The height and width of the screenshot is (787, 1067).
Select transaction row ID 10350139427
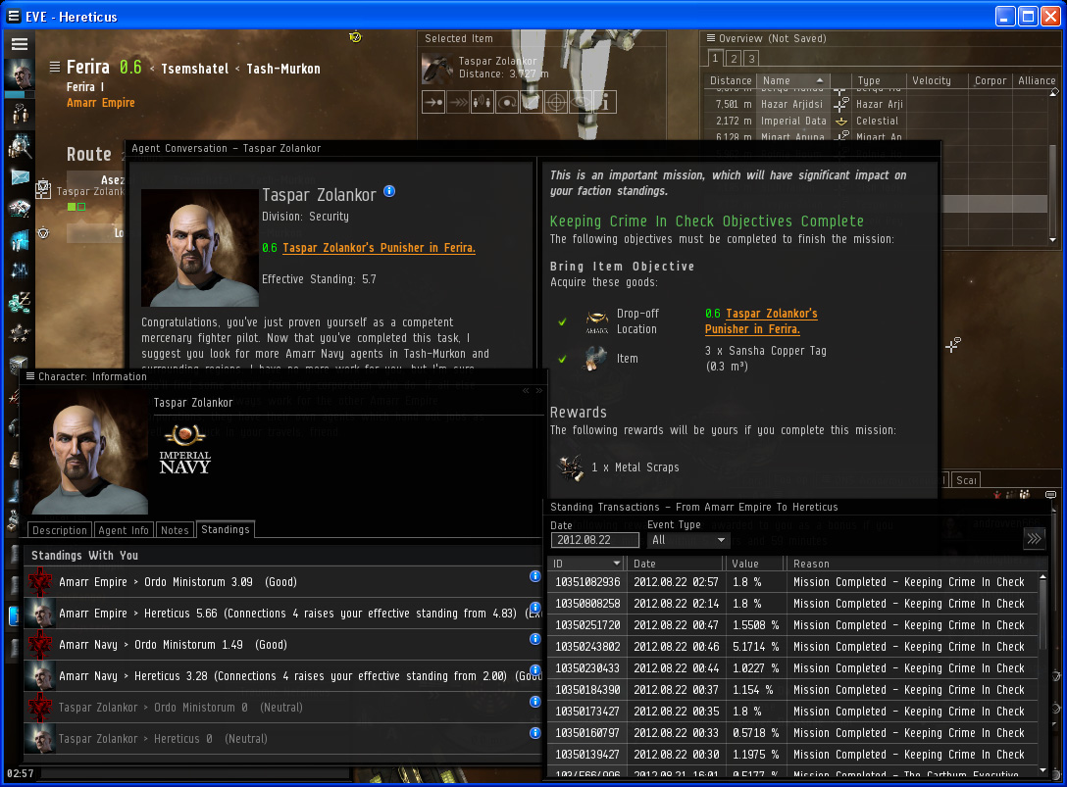click(792, 755)
